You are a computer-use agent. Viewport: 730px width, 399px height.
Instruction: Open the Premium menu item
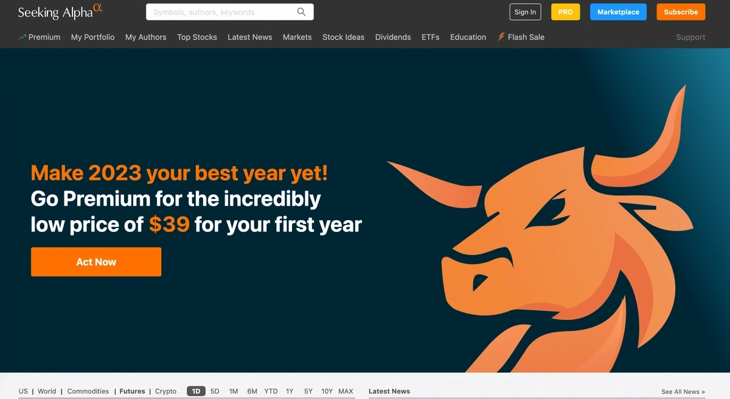point(44,37)
